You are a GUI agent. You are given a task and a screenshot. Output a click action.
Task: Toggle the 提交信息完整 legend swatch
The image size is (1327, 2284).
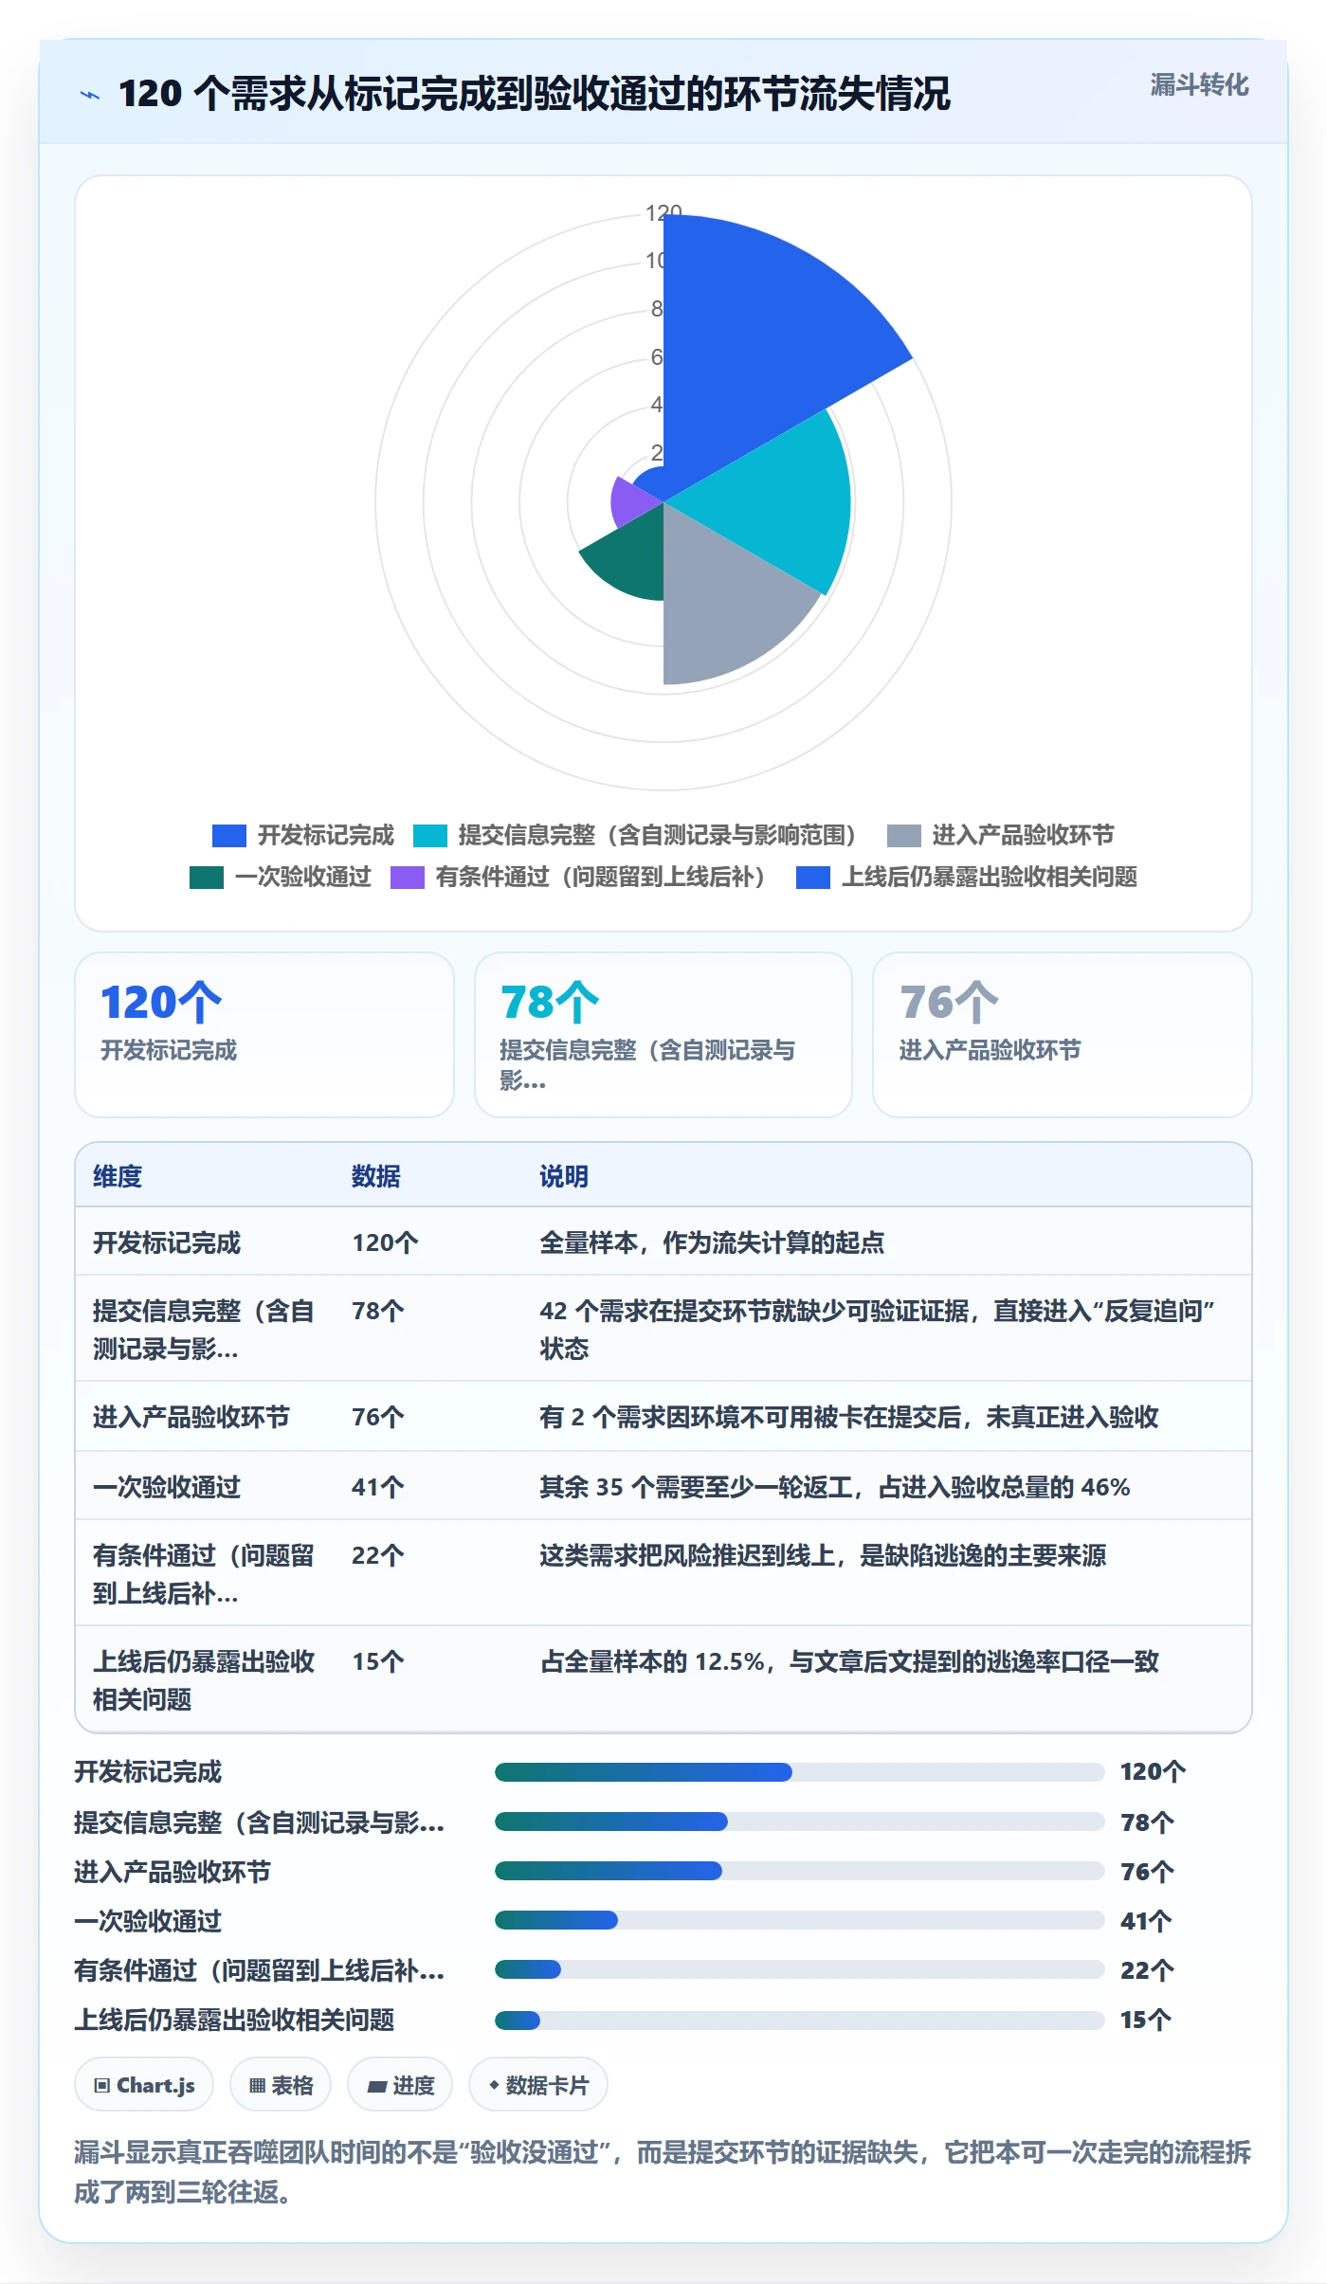[x=430, y=835]
